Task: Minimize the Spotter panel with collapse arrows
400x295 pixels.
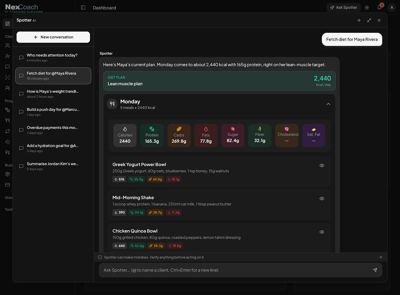Action: point(369,20)
